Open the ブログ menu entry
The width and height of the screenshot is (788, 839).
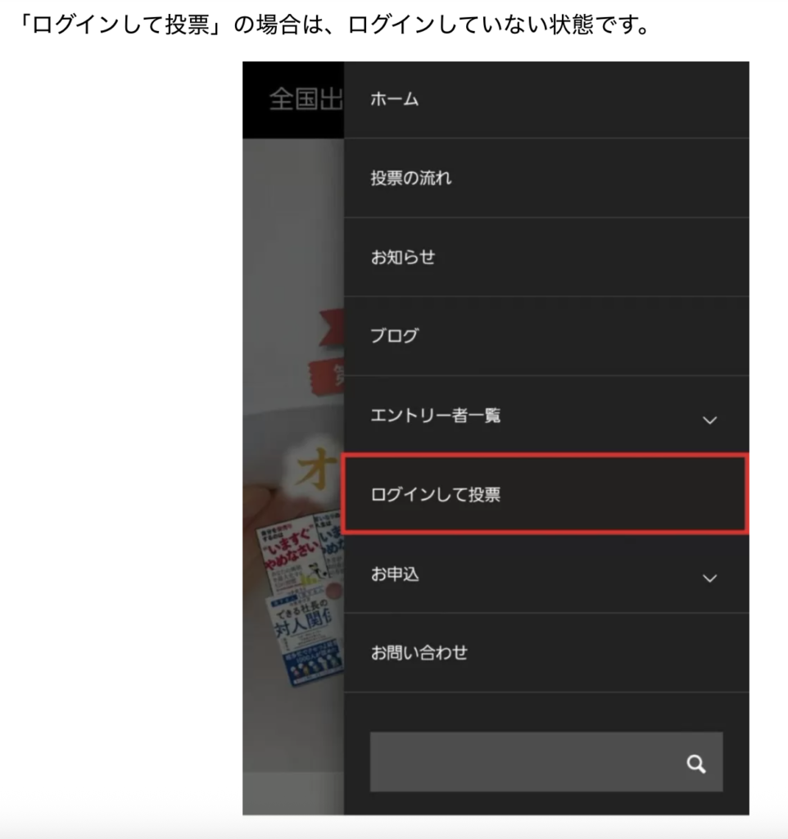click(546, 336)
